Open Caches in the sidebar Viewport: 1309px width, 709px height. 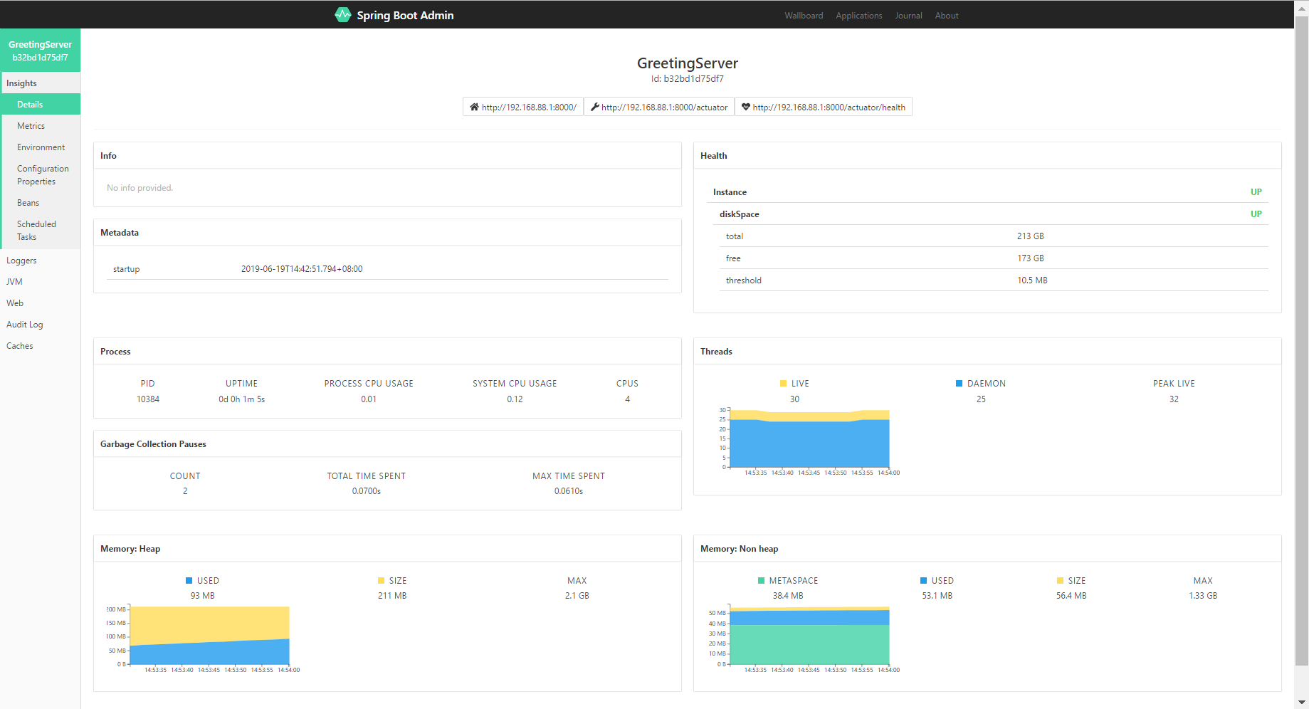(x=40, y=346)
